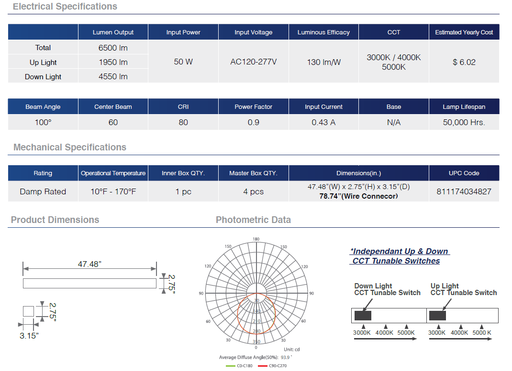The height and width of the screenshot is (371, 512).
Task: Click the Lumen Output column header
Action: click(113, 32)
